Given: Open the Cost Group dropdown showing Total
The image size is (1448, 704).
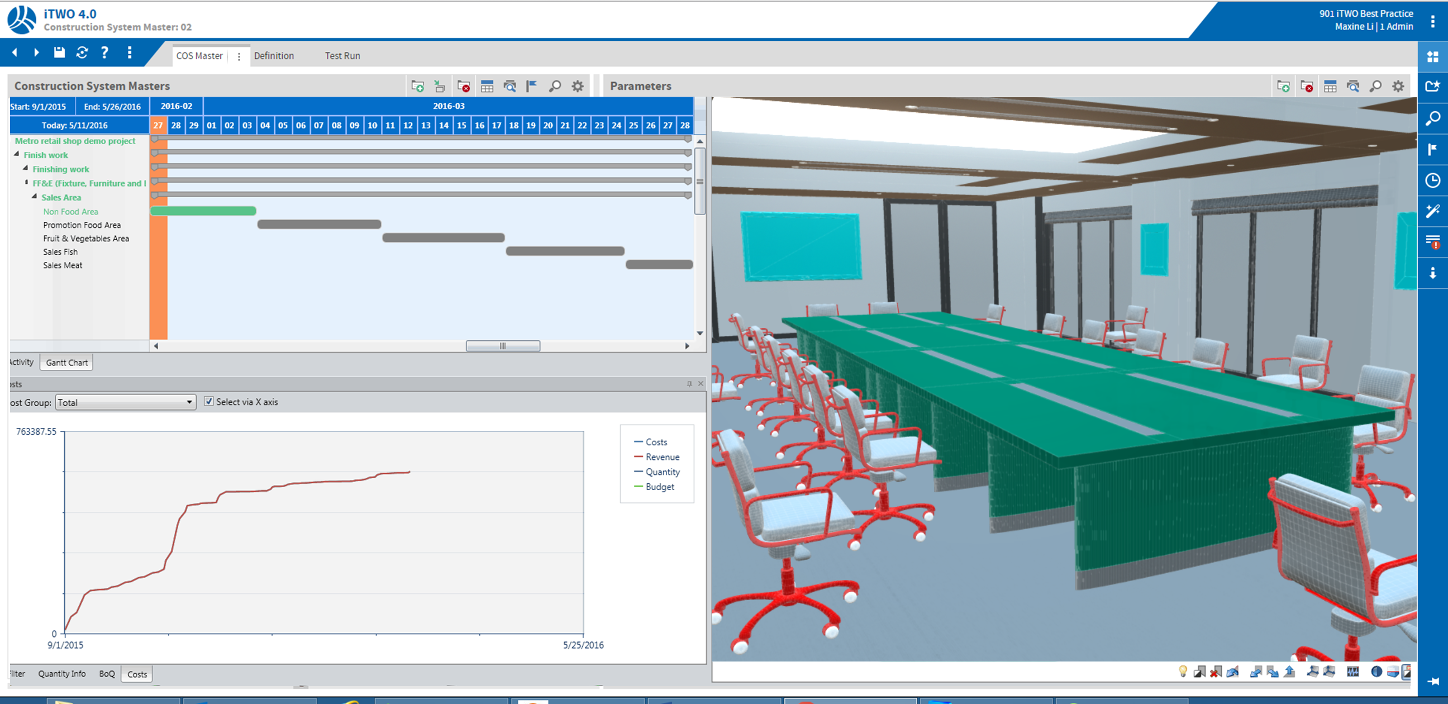Looking at the screenshot, I should (x=189, y=402).
